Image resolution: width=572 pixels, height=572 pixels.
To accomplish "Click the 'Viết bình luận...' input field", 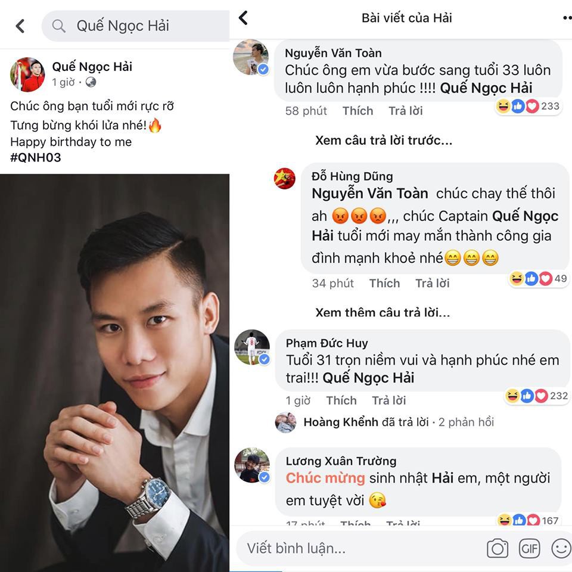I will (x=357, y=548).
